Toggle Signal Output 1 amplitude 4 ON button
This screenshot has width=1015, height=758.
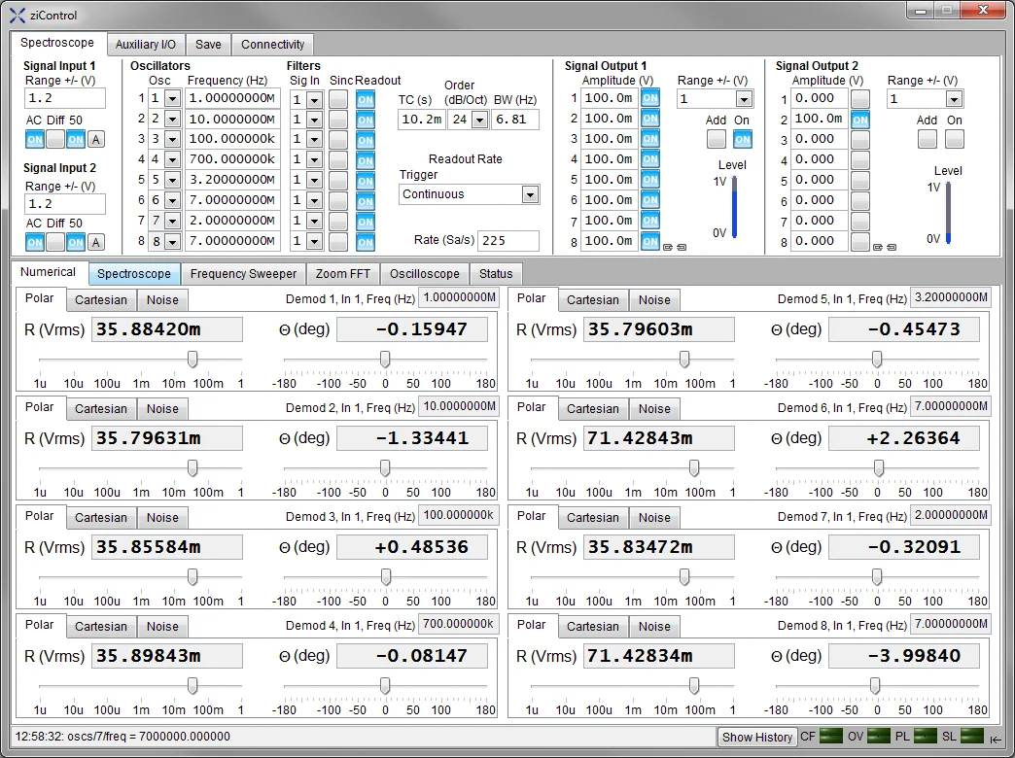click(x=649, y=160)
